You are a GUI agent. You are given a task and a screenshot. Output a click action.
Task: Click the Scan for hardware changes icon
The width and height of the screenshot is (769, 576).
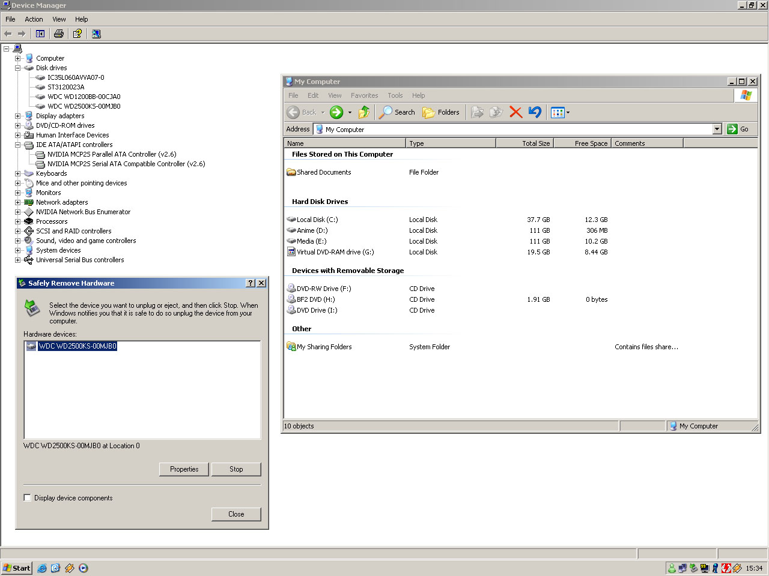[96, 34]
